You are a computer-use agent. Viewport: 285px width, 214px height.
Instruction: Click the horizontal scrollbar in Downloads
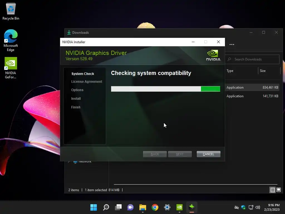196,184
